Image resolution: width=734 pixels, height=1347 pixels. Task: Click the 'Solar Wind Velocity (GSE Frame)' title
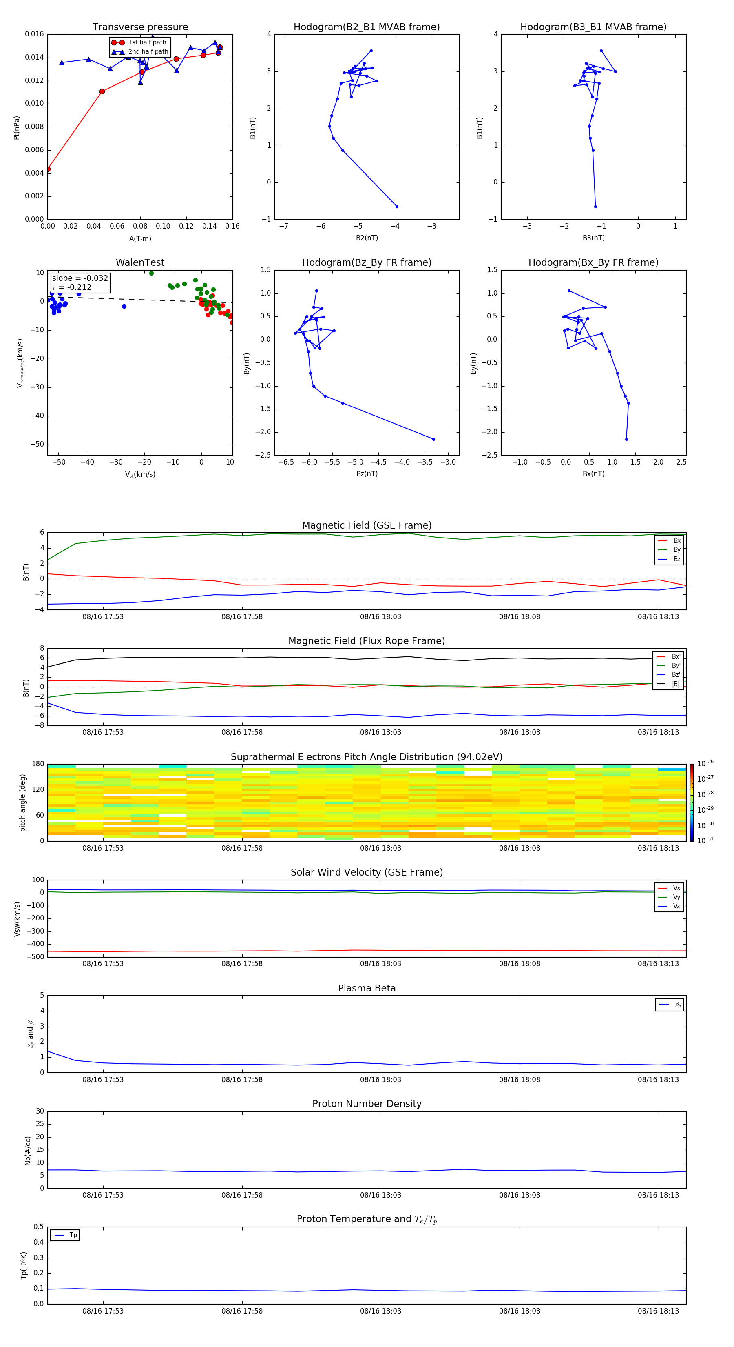(367, 873)
